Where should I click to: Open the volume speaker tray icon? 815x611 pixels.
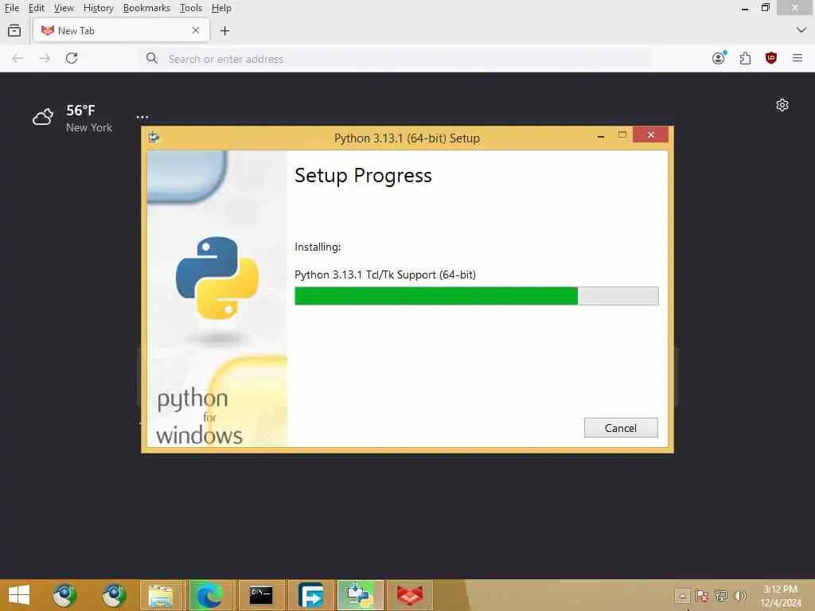(x=740, y=596)
